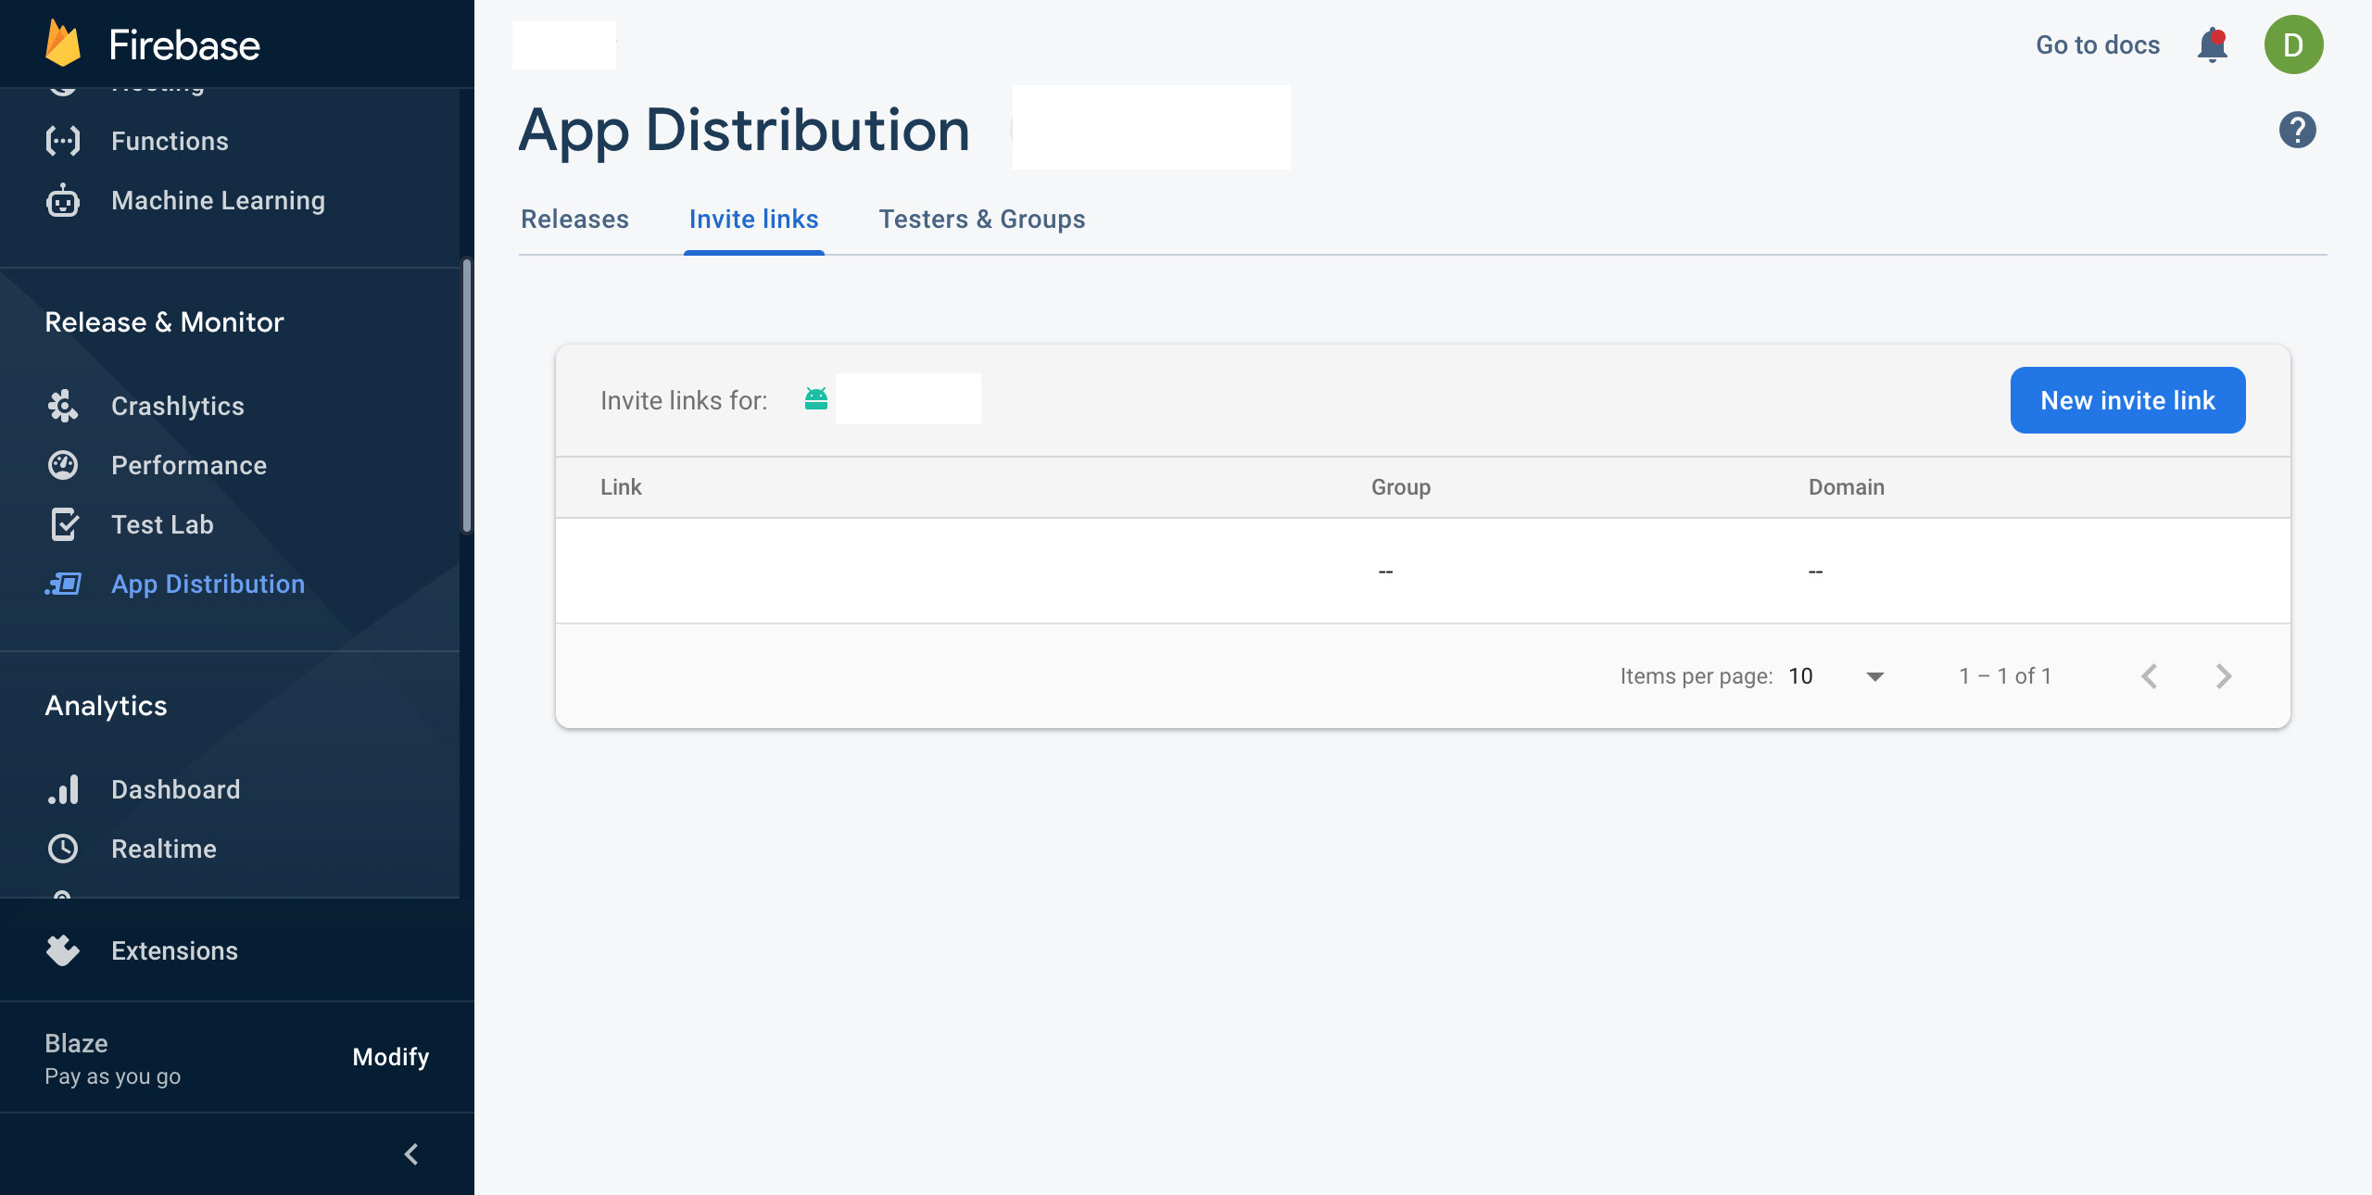Screen dimensions: 2372x1195
Task: Click the Android app icon in Invite links for
Action: tap(816, 399)
